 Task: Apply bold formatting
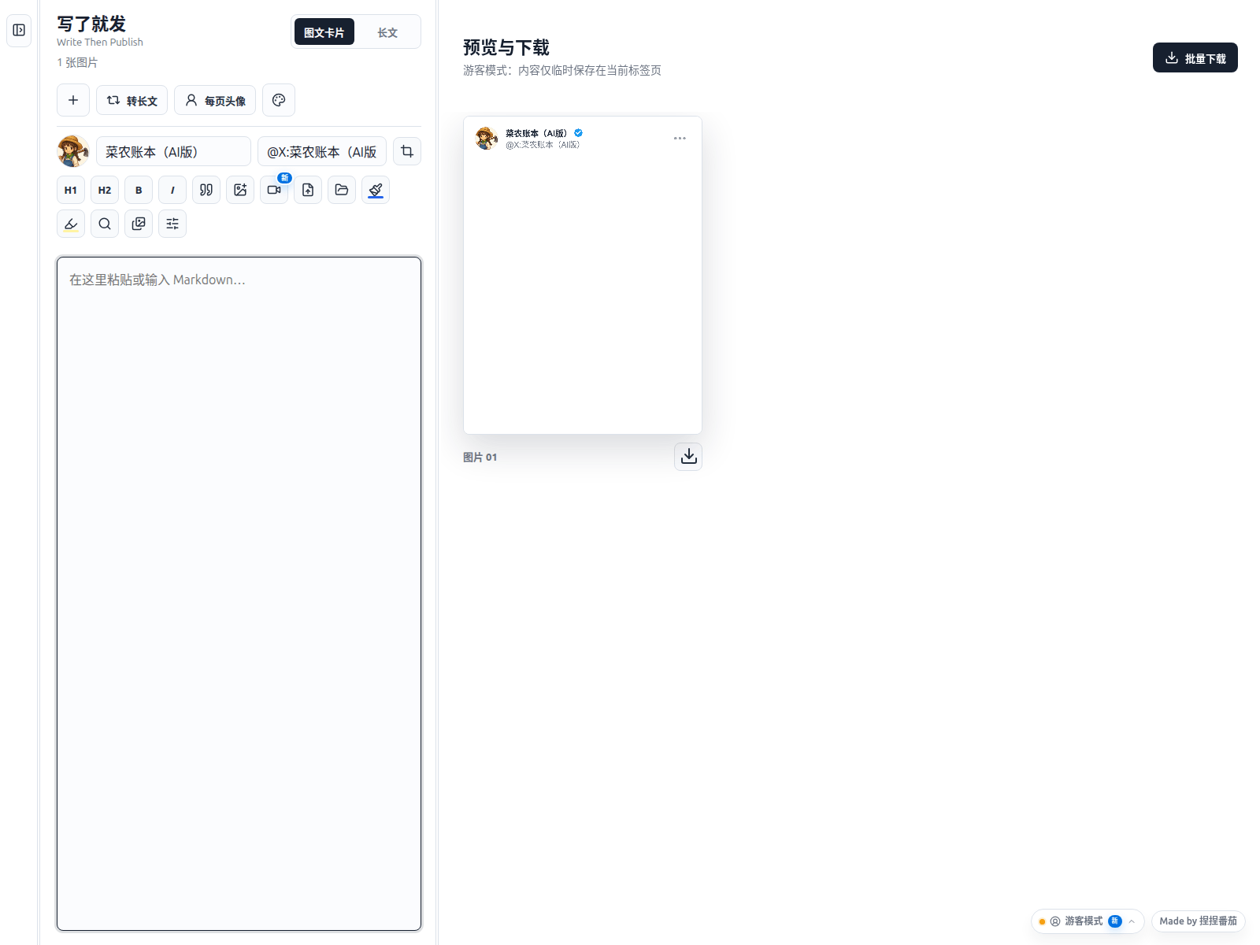(x=139, y=190)
